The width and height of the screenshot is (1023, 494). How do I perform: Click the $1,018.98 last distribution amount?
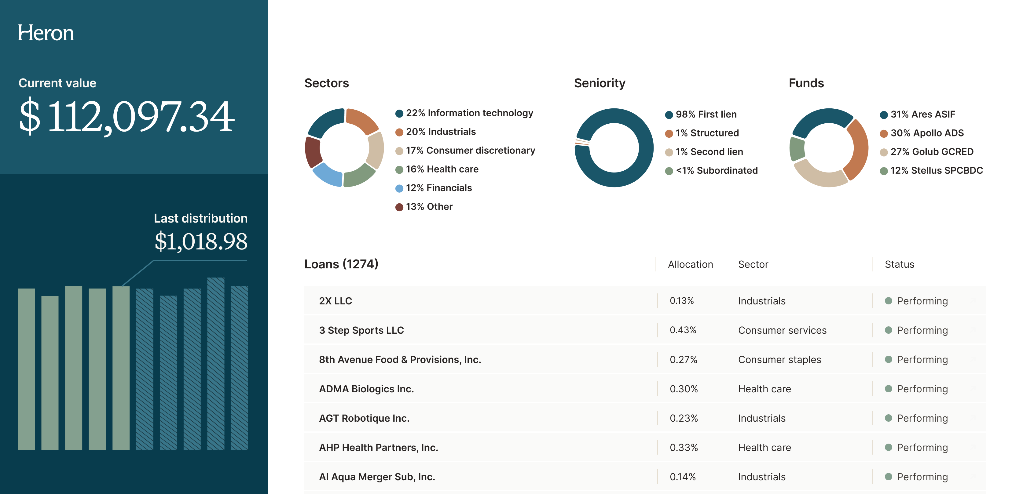pos(201,241)
